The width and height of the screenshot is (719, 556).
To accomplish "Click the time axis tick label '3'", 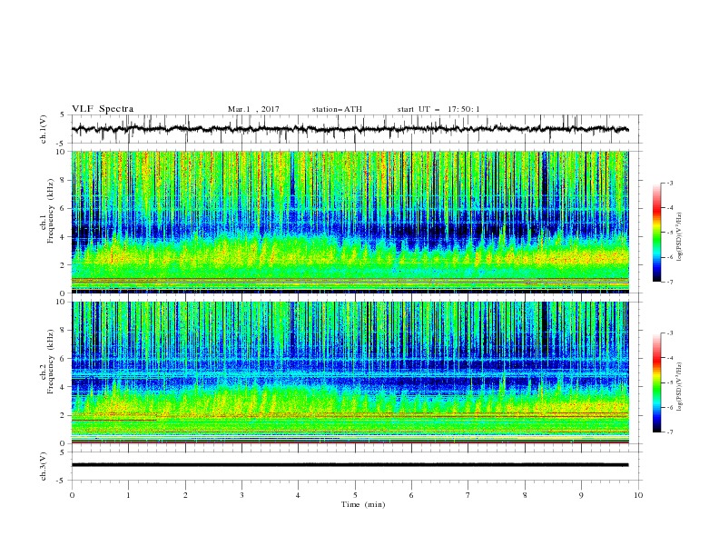I will pyautogui.click(x=241, y=495).
